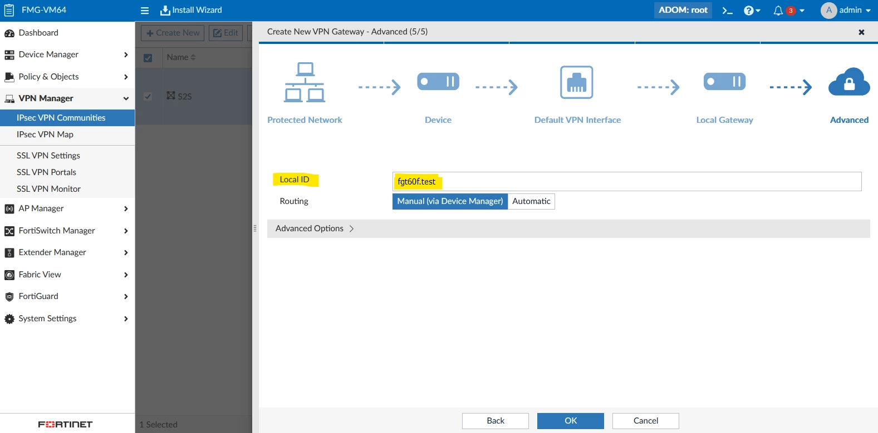Click the notifications bell icon
Screen dimensions: 878x433
778,11
